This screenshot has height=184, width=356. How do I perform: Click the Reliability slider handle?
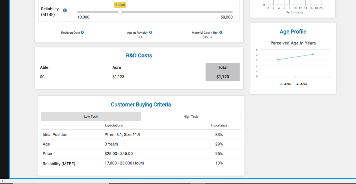(120, 12)
